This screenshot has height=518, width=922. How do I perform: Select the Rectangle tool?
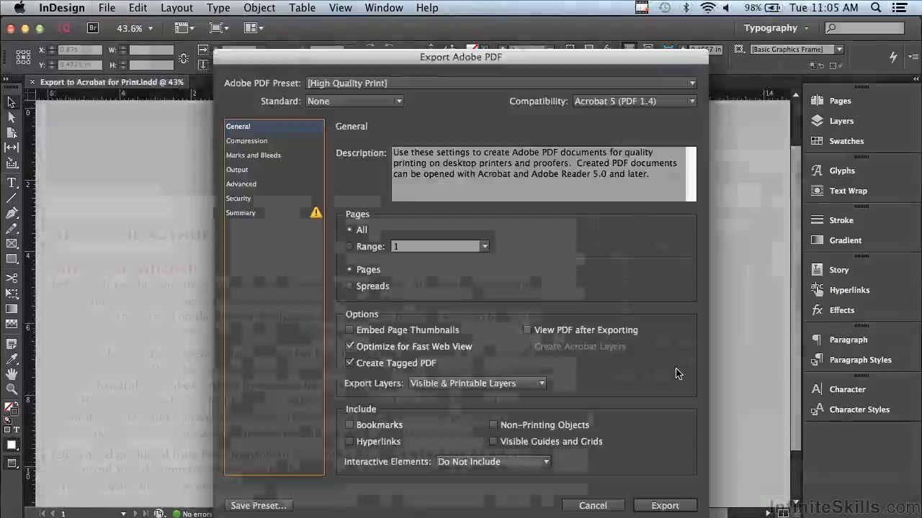[x=12, y=259]
